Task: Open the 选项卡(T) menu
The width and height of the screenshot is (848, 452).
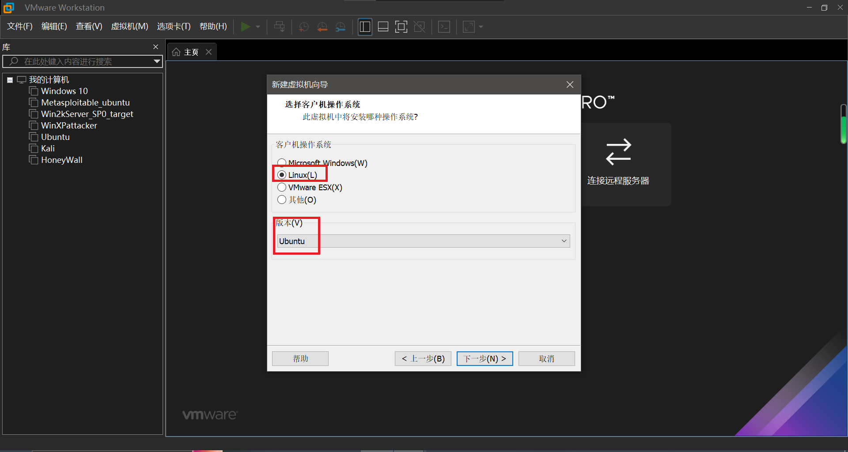Action: click(174, 26)
